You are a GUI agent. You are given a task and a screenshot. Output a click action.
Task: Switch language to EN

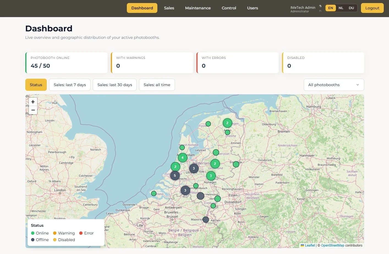tap(331, 8)
